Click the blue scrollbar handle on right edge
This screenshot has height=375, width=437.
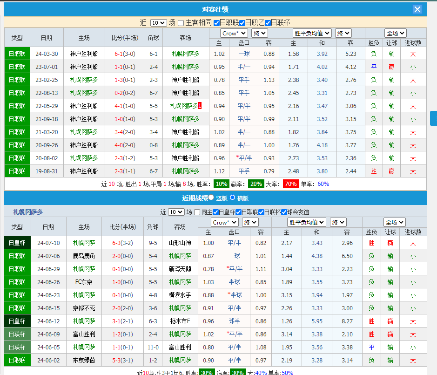point(434,119)
